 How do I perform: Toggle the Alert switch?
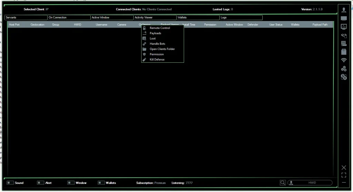(40, 183)
